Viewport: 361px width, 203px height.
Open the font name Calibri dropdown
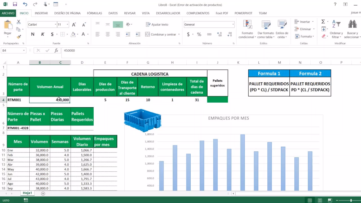point(55,25)
